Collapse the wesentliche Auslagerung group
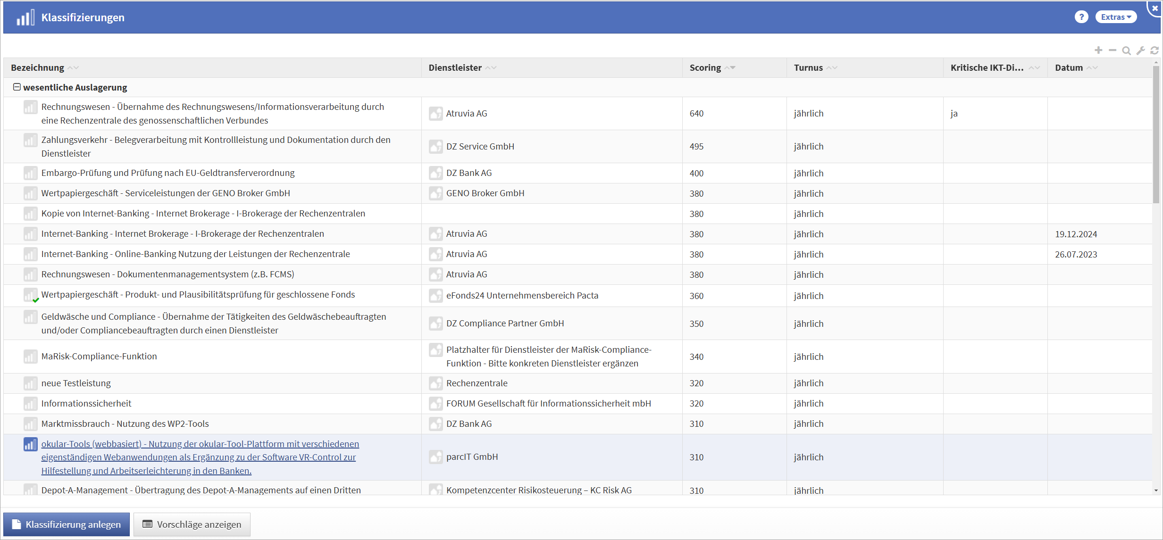 (x=17, y=87)
